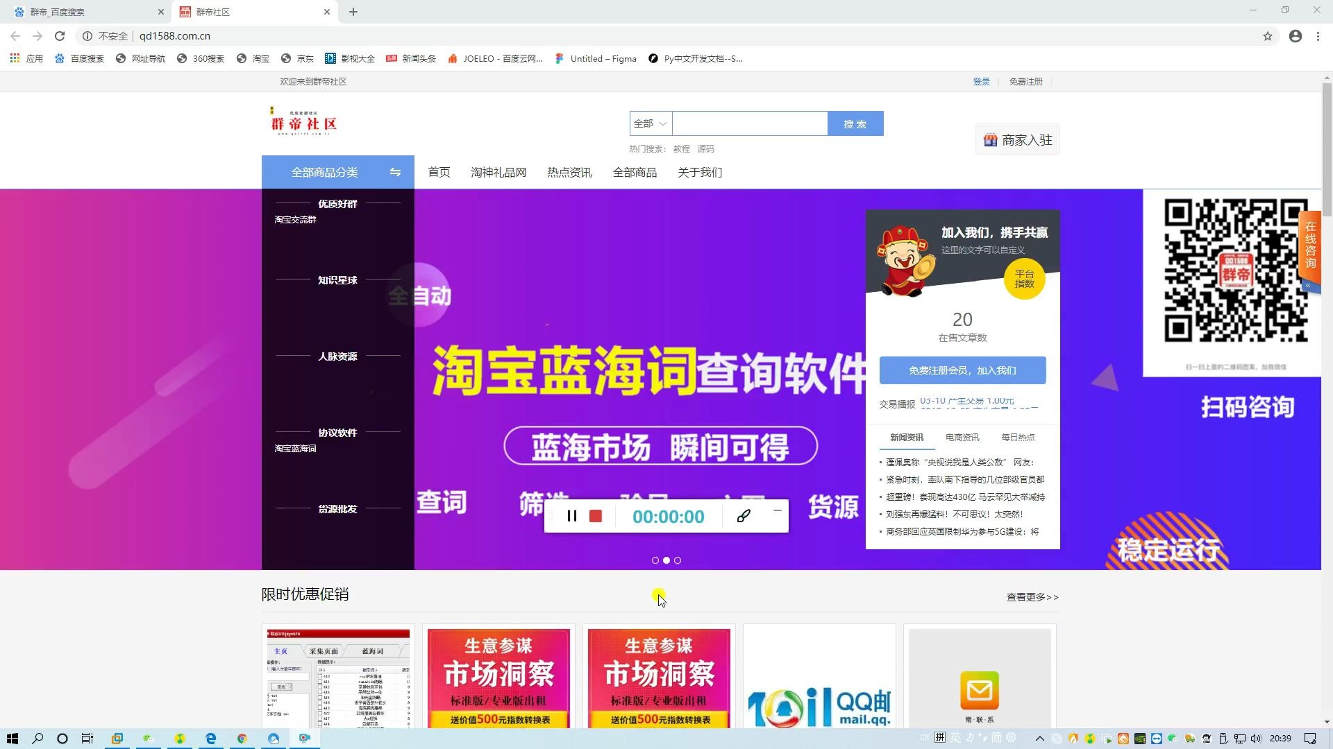Viewport: 1333px width, 749px height.
Task: Click the 平台指数 yellow badge
Action: [1025, 279]
